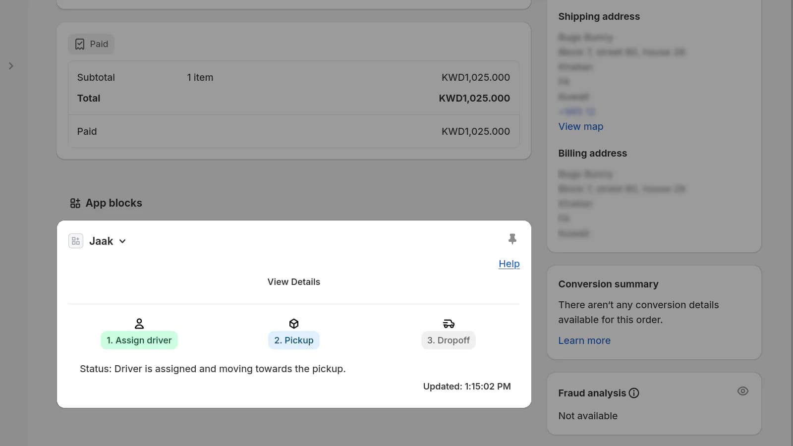Click the blurred phone number link
793x446 pixels.
(577, 111)
